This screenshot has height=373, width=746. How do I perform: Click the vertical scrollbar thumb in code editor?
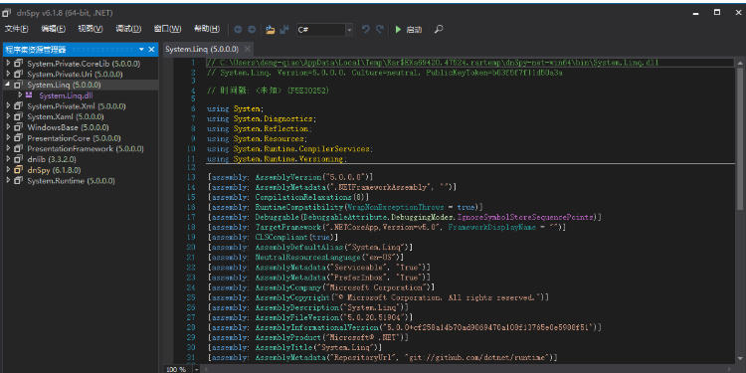pyautogui.click(x=740, y=138)
